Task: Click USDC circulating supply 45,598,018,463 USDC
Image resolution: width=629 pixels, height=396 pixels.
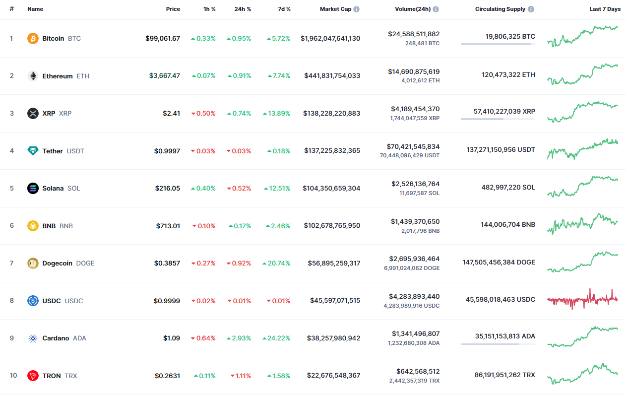Action: tap(501, 300)
